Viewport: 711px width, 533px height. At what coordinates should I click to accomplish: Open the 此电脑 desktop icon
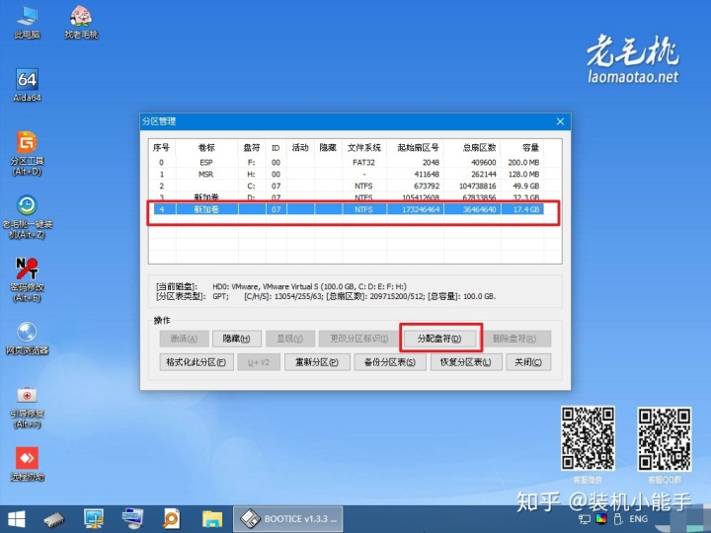click(27, 22)
